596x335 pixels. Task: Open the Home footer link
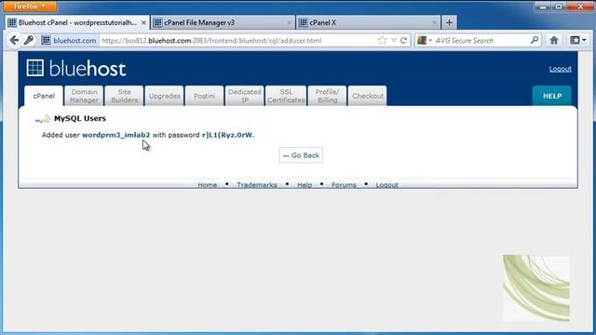pos(207,185)
